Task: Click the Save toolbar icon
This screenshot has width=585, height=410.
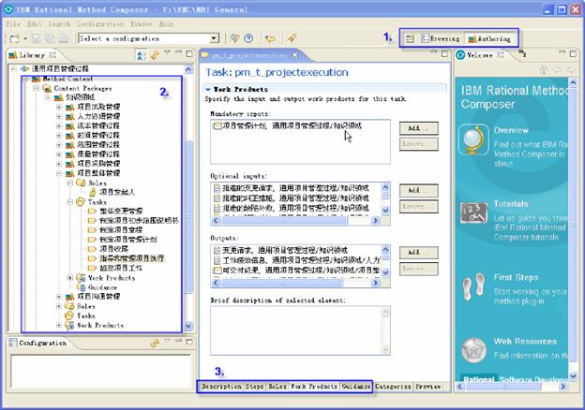Action: coord(36,38)
